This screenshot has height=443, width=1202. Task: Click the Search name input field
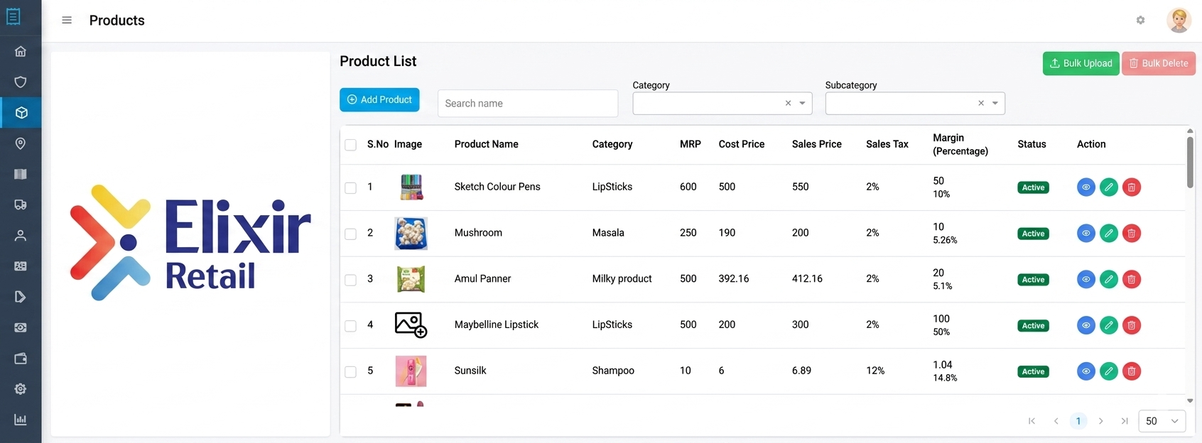[x=528, y=103]
